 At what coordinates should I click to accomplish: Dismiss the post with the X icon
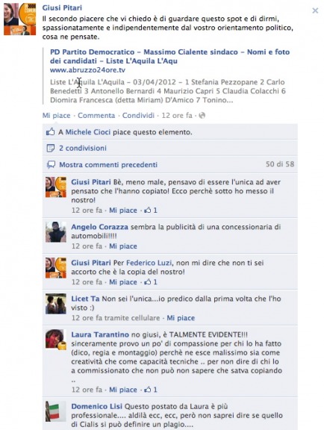315,10
